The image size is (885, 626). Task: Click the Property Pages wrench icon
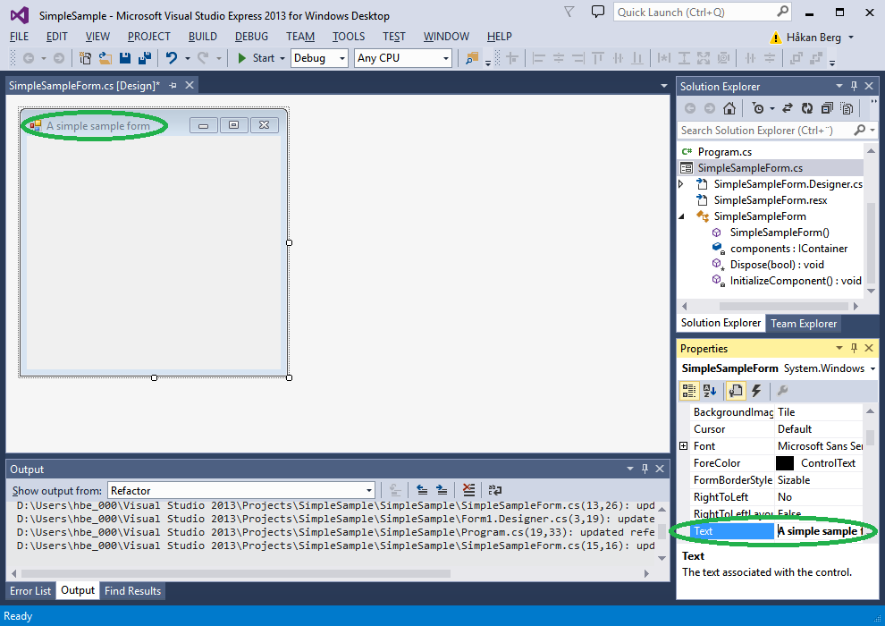(x=782, y=391)
